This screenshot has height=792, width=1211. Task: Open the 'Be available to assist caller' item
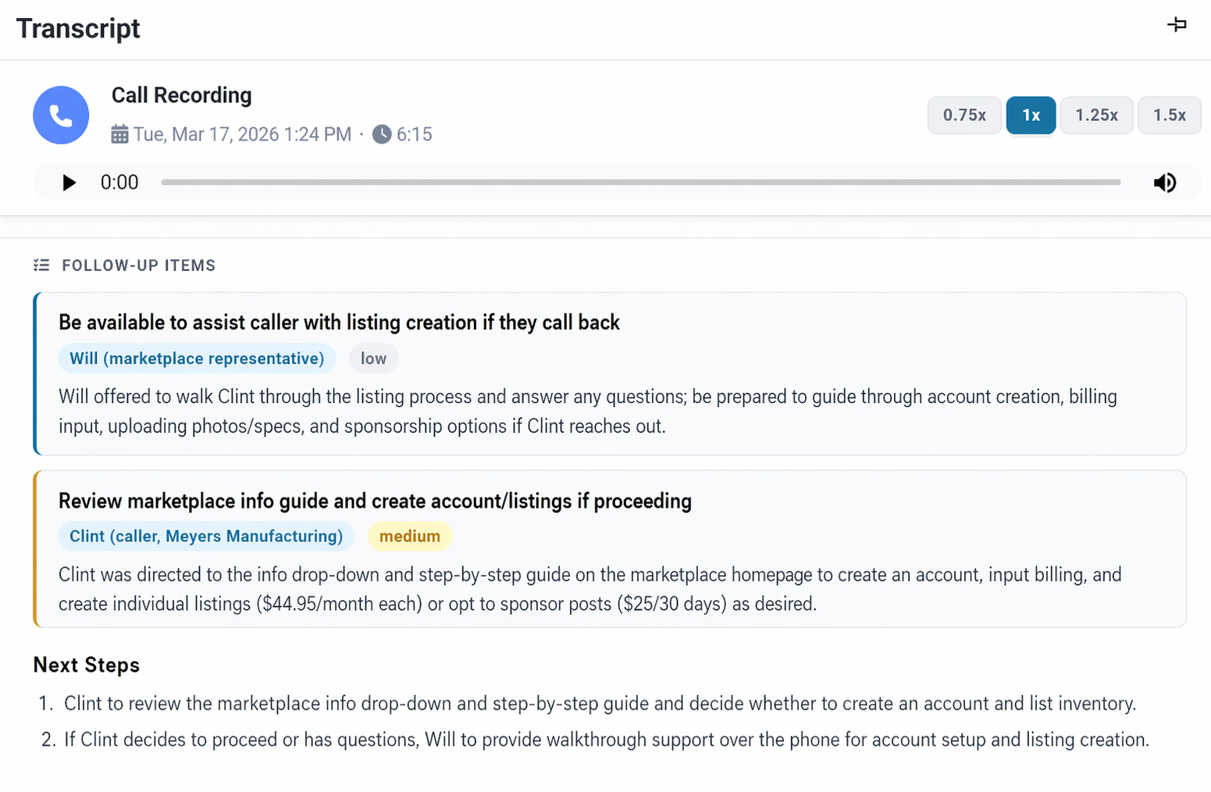(x=339, y=323)
